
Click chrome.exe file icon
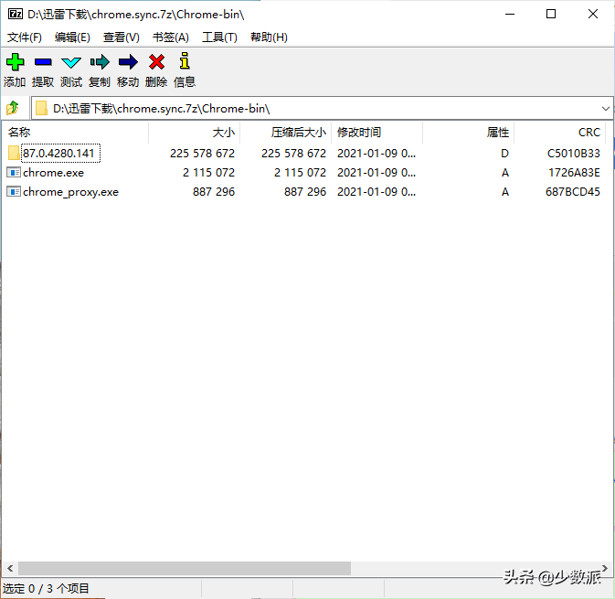coord(14,172)
